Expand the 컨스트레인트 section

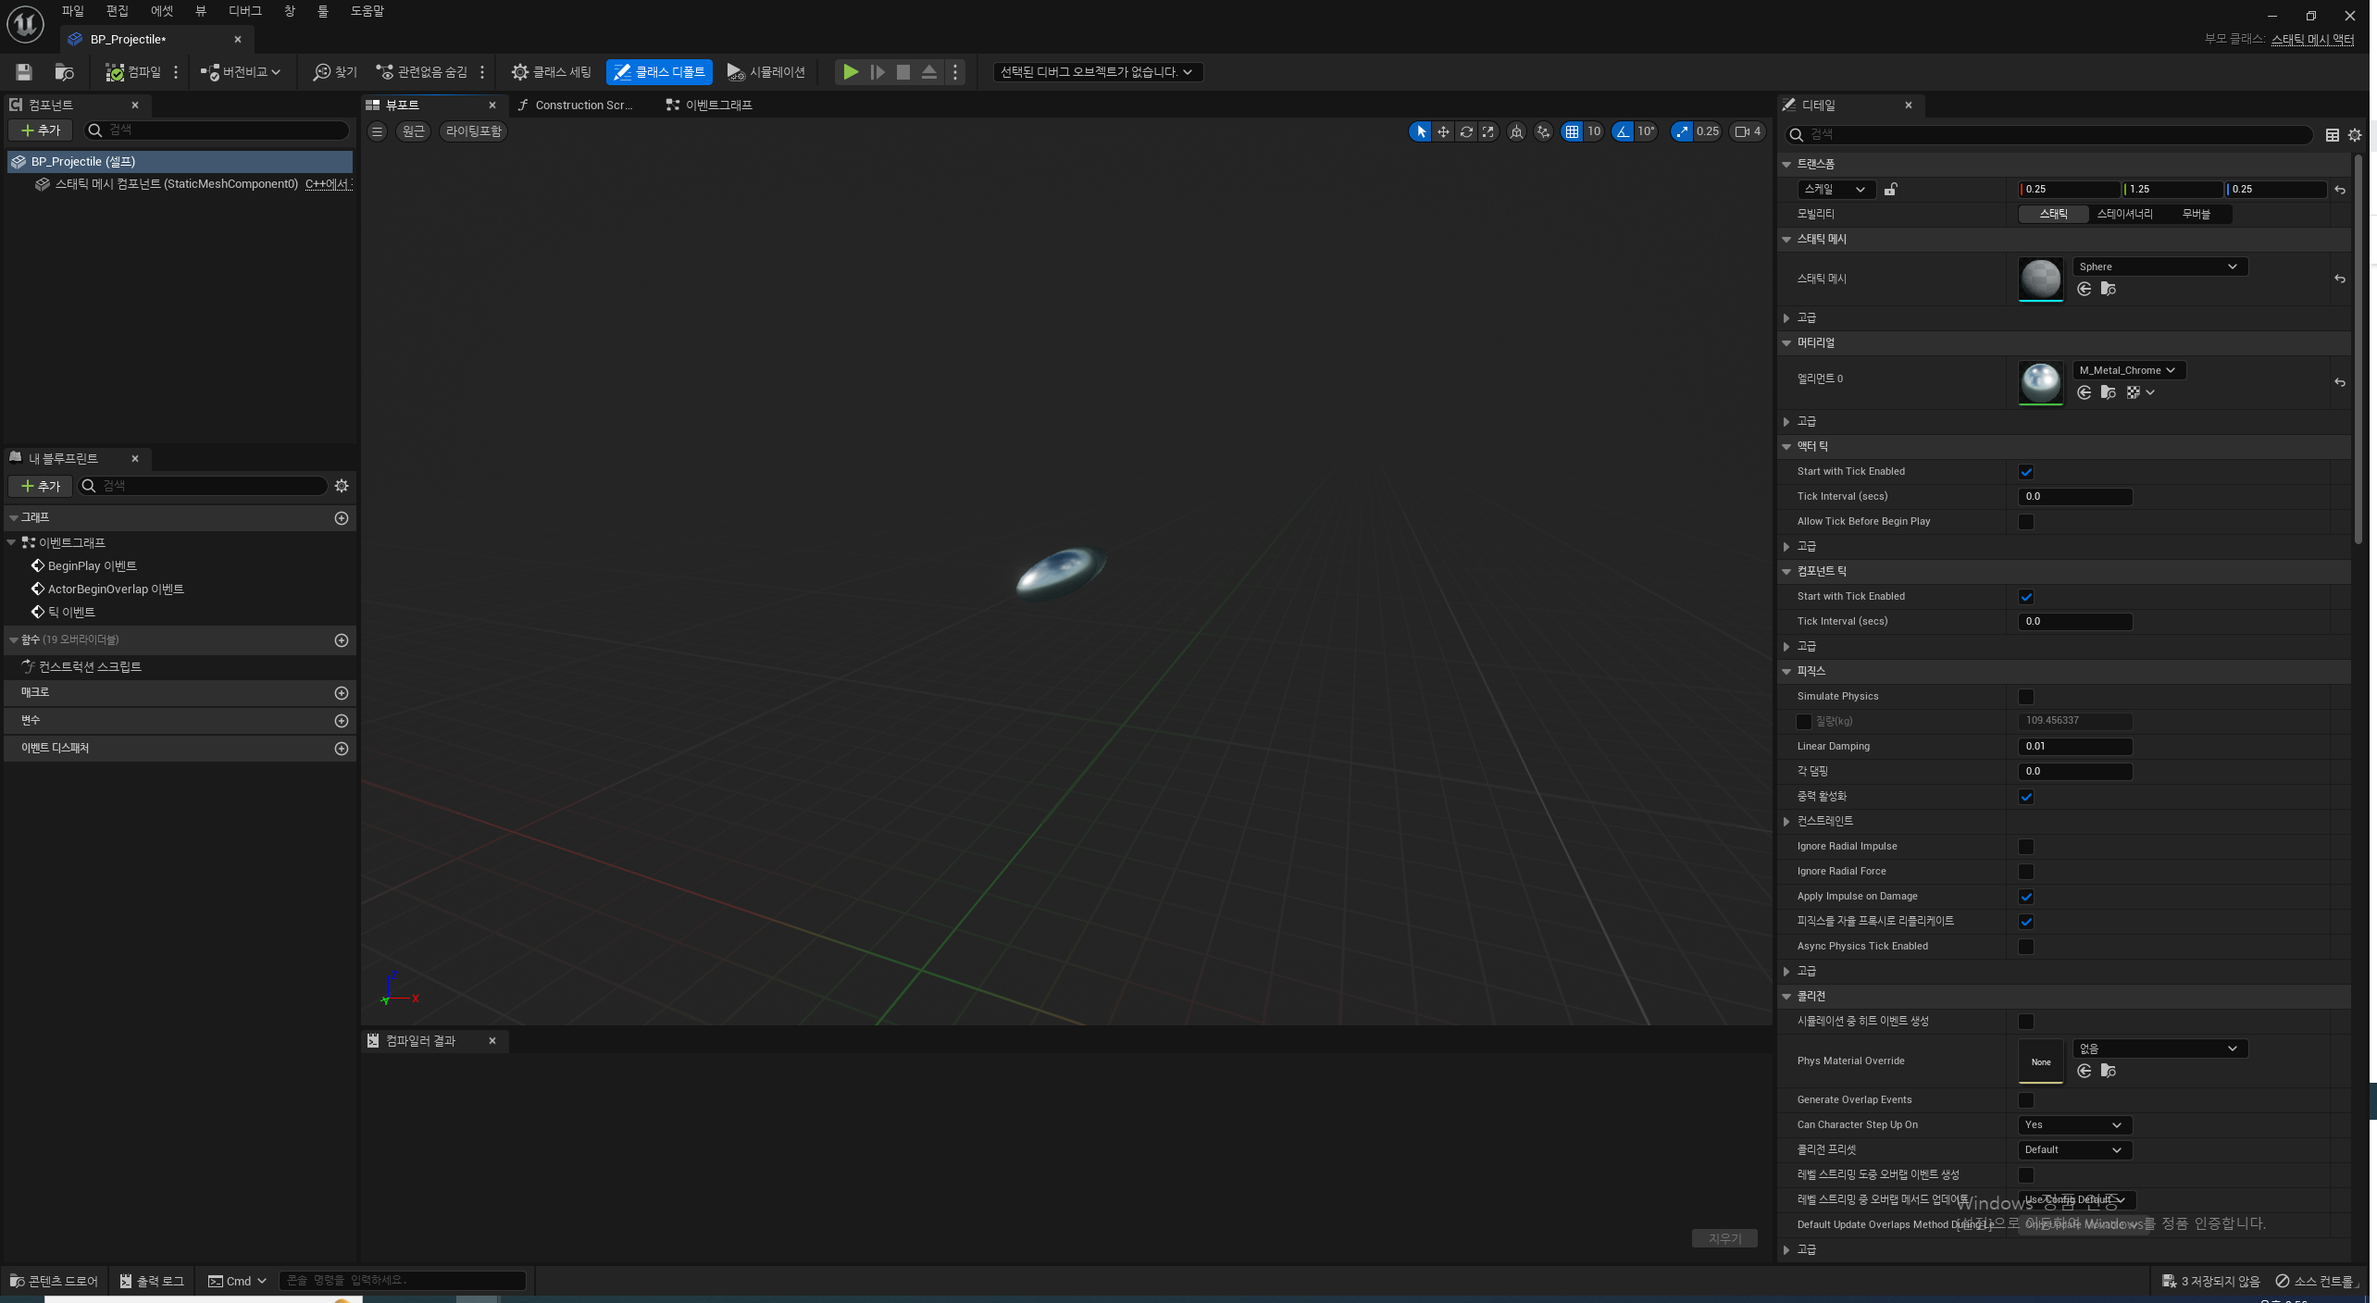tap(1786, 821)
